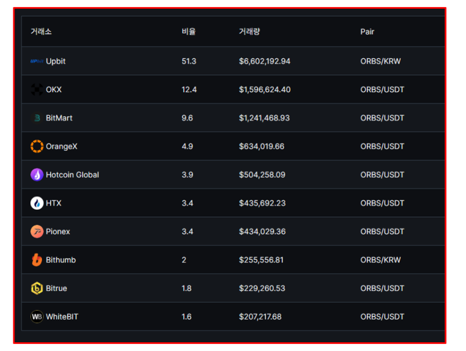The image size is (466, 351).
Task: Click the BitMart logo icon
Action: click(x=37, y=118)
